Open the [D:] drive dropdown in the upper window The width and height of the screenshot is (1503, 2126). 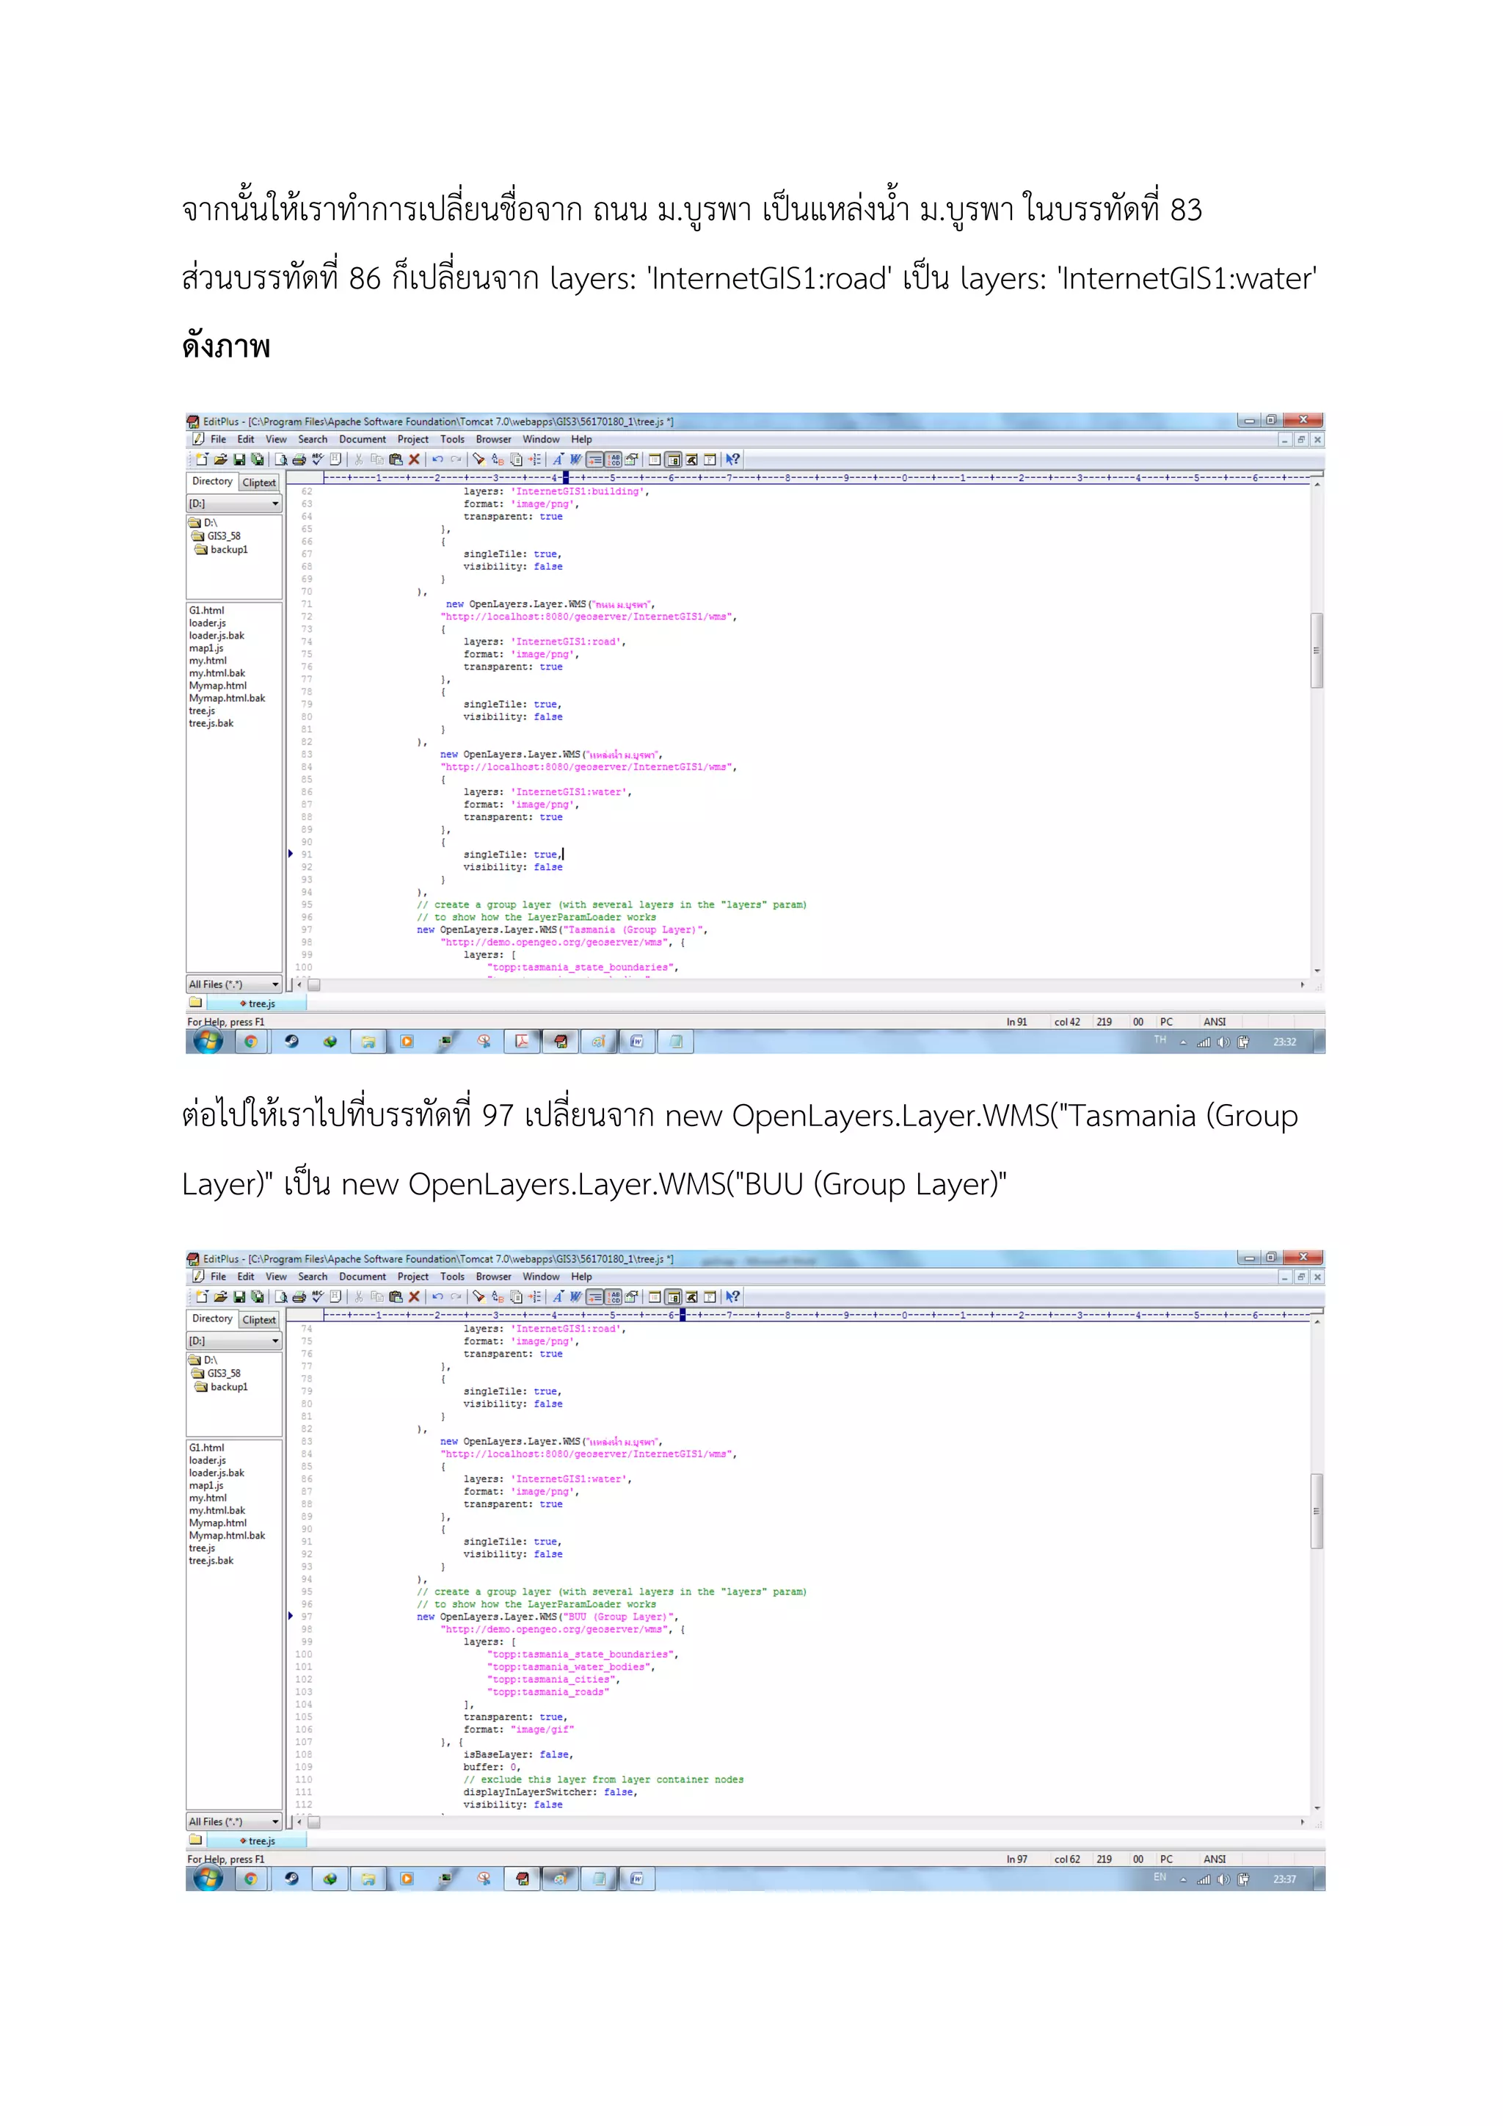click(275, 504)
